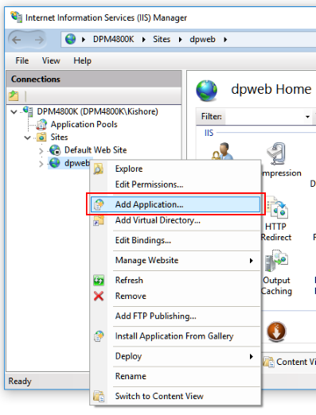Click arrow after dpweb in breadcrumb
The image size is (316, 415).
click(225, 40)
